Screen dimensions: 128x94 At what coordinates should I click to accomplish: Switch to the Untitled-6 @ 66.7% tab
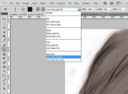point(118,14)
